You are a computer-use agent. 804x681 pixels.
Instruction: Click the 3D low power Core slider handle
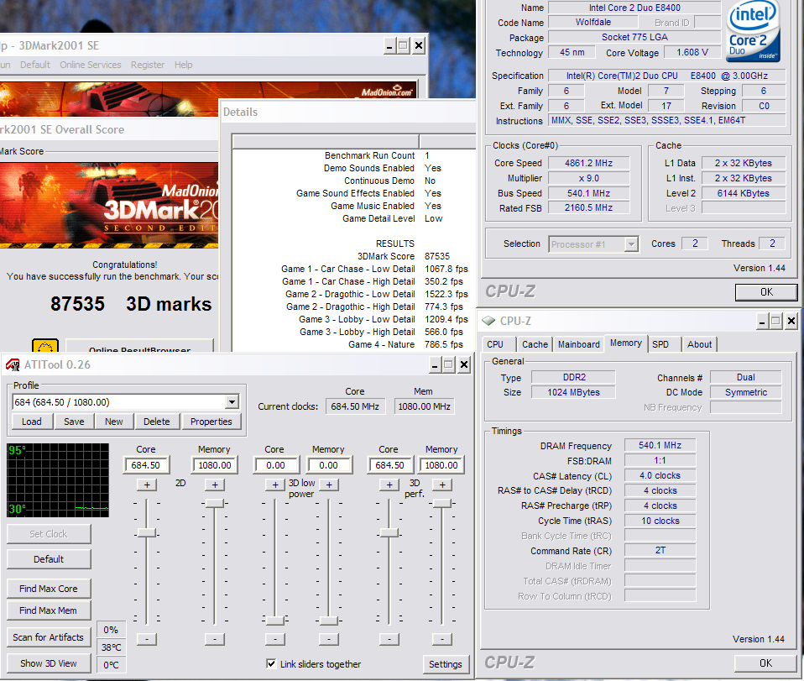[274, 620]
